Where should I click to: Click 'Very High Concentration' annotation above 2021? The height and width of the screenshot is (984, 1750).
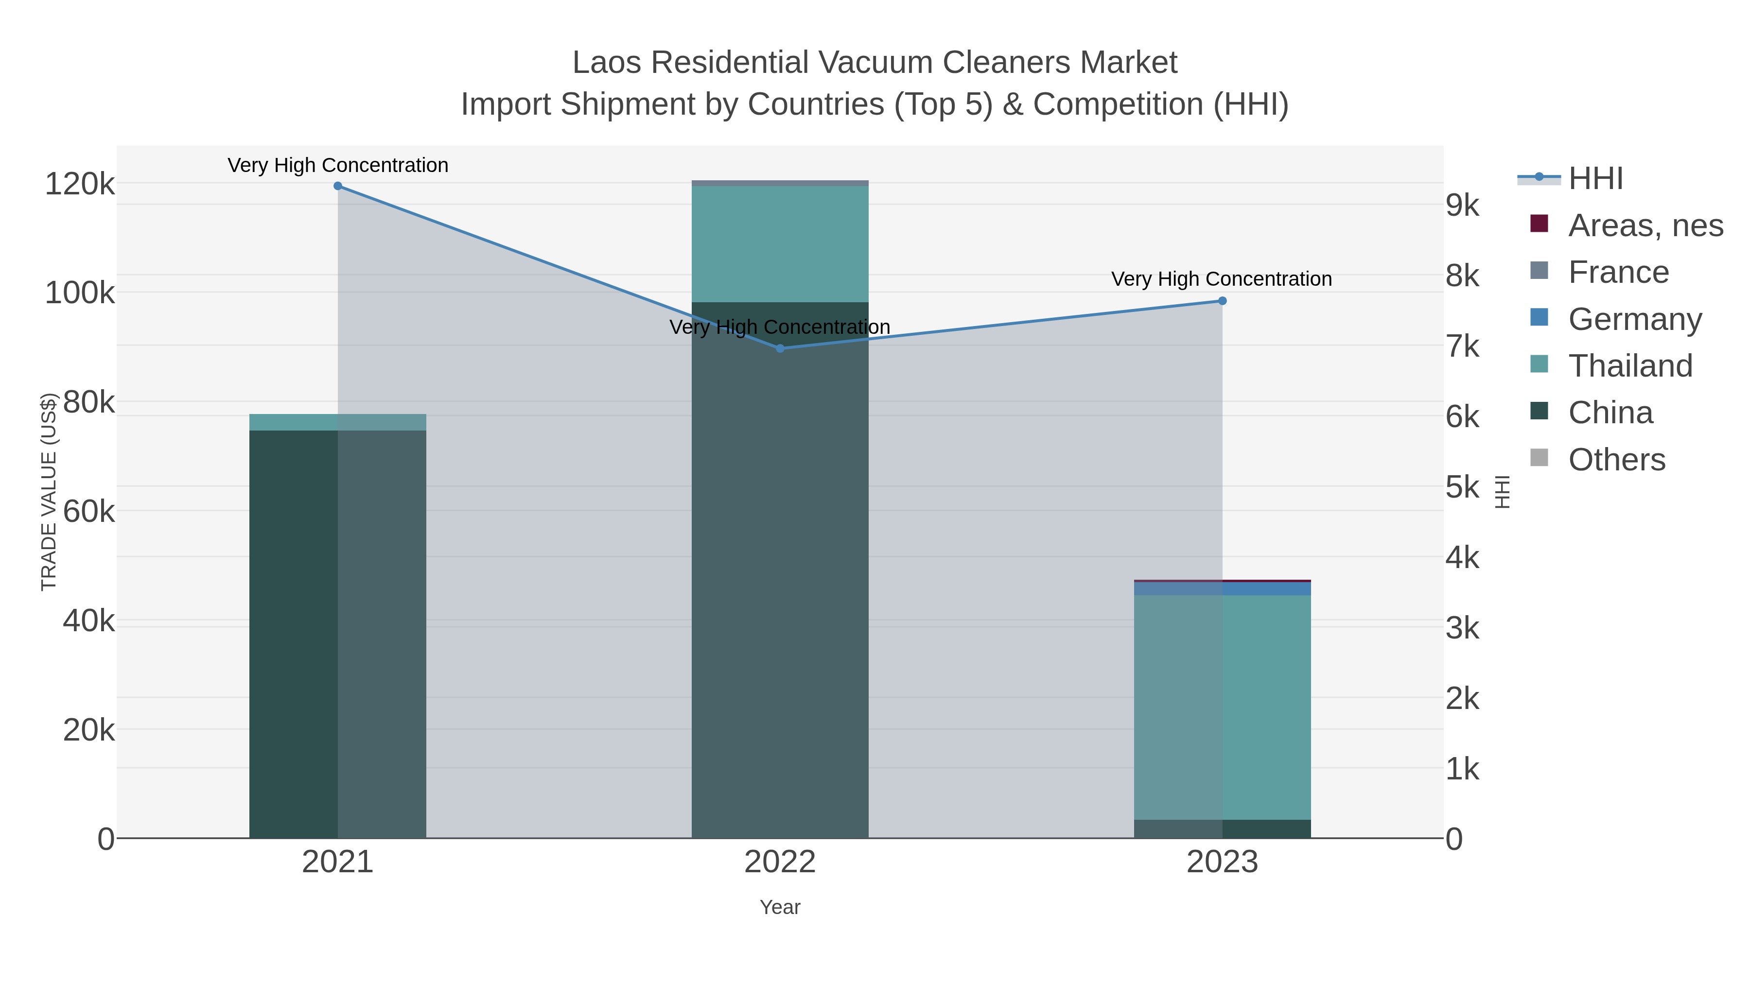click(x=338, y=165)
